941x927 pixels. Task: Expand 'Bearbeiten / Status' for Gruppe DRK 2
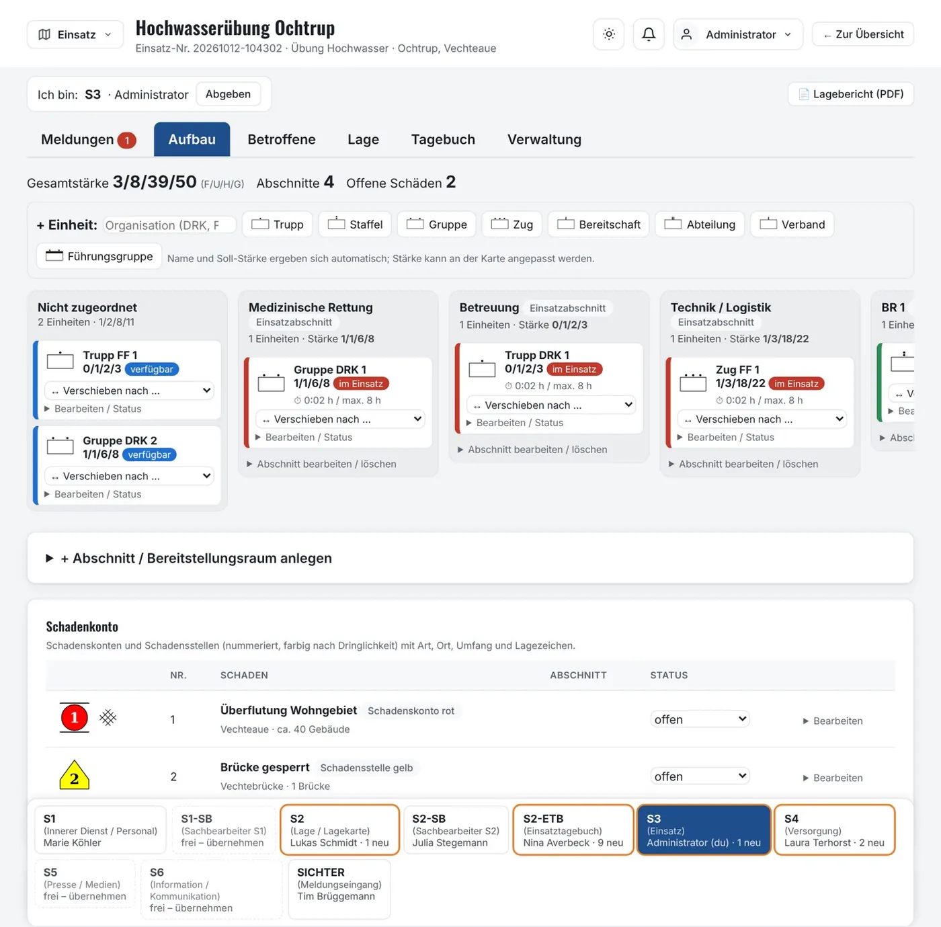coord(93,494)
